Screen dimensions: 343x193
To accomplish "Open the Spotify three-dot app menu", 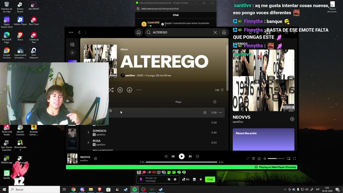I will click(x=71, y=32).
